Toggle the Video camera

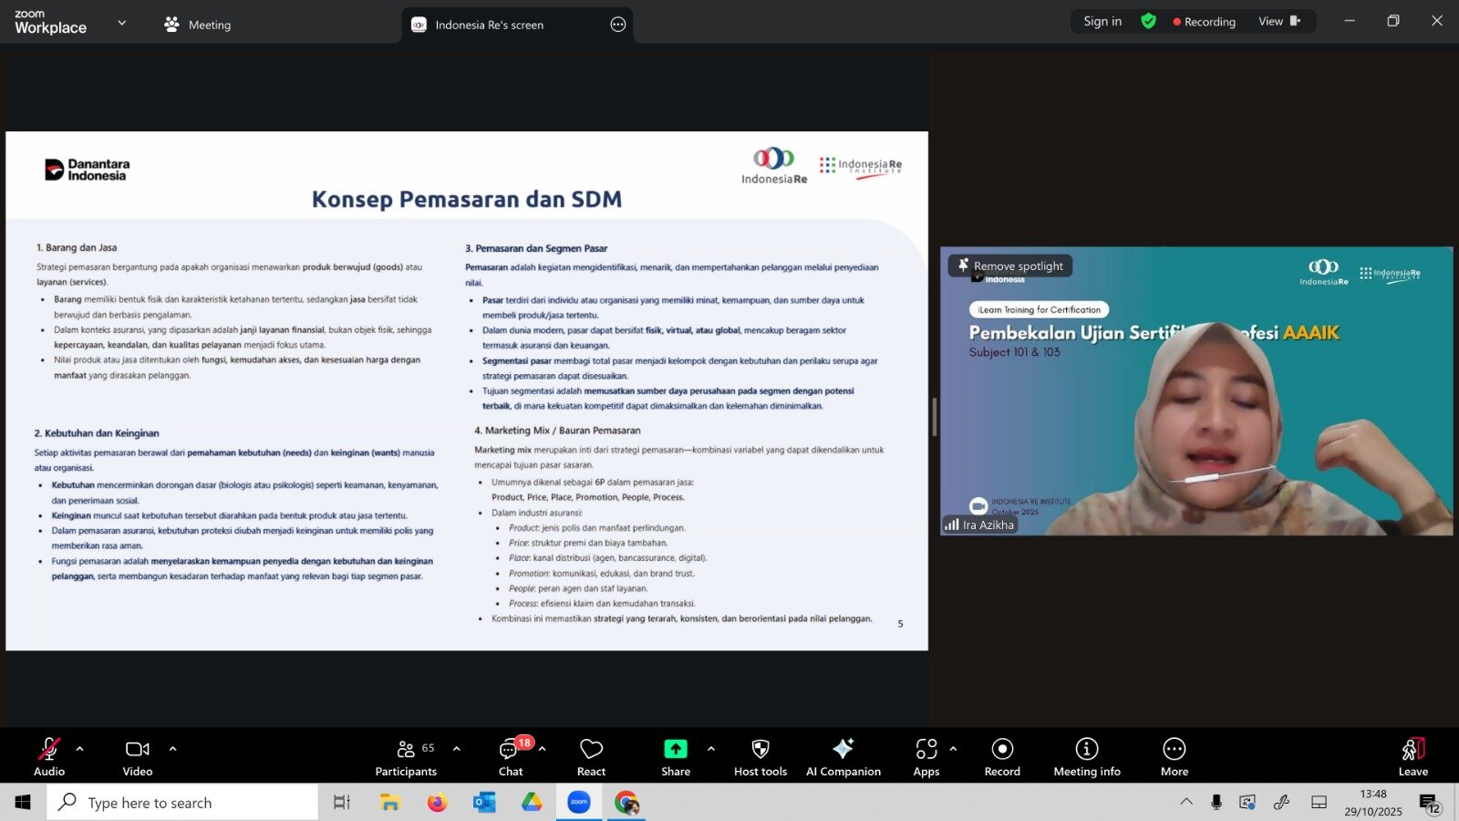[x=138, y=757]
